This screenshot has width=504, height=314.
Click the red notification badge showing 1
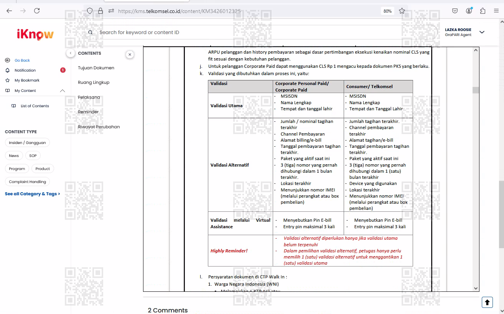[63, 70]
